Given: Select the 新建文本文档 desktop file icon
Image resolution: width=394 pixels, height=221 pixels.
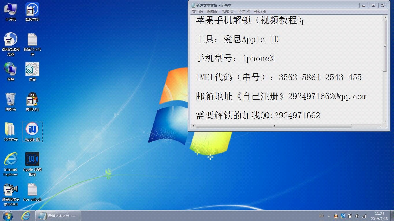Looking at the screenshot, I should 32,44.
